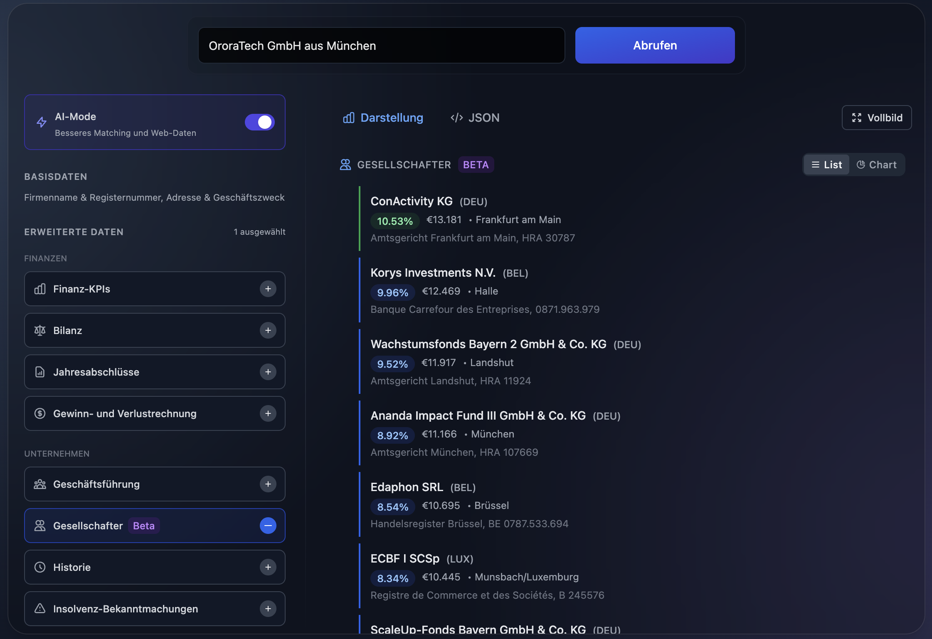Switch to the JSON tab
932x639 pixels.
pos(475,118)
